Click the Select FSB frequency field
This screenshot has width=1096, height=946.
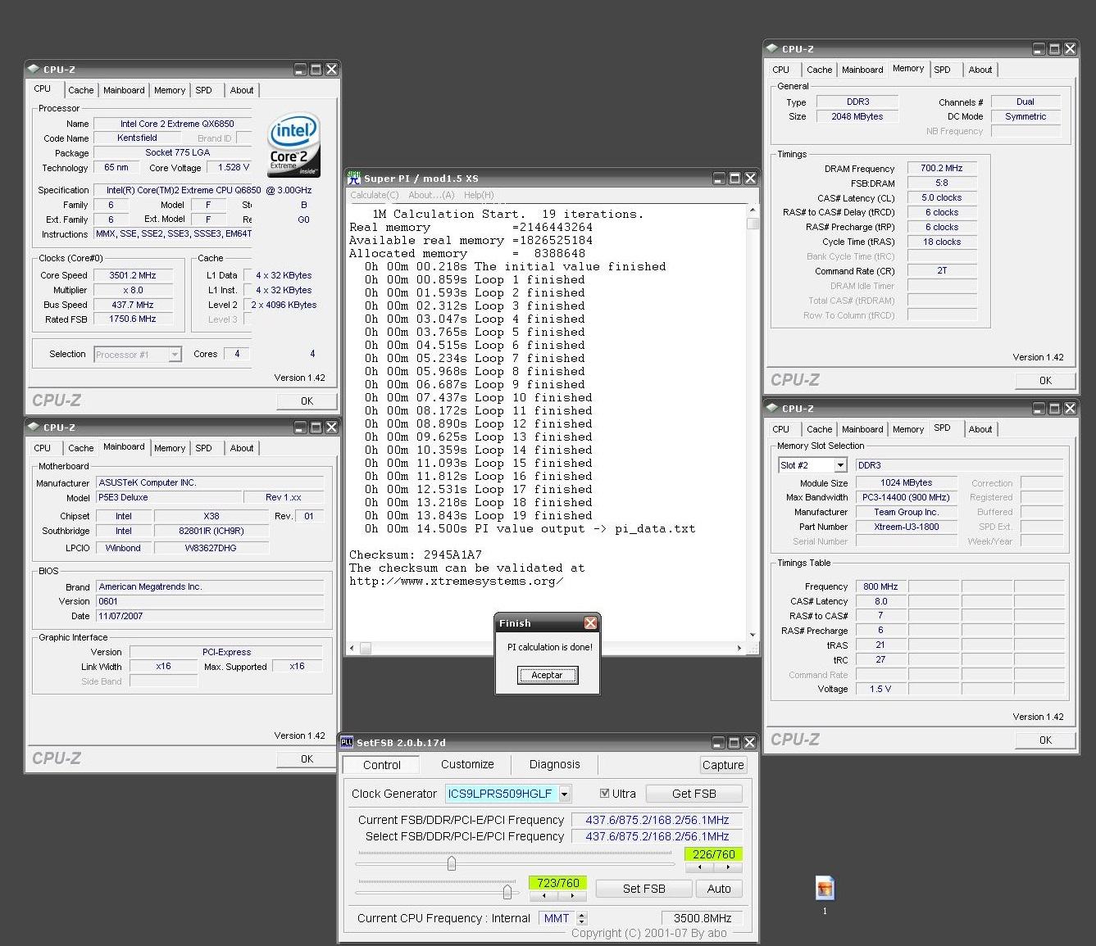(x=657, y=836)
